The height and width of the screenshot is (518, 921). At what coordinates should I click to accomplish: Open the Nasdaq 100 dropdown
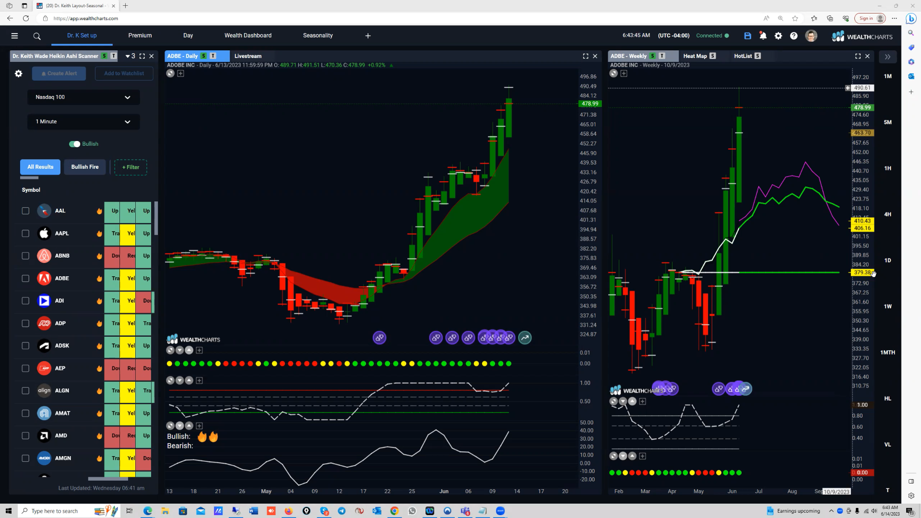(83, 97)
